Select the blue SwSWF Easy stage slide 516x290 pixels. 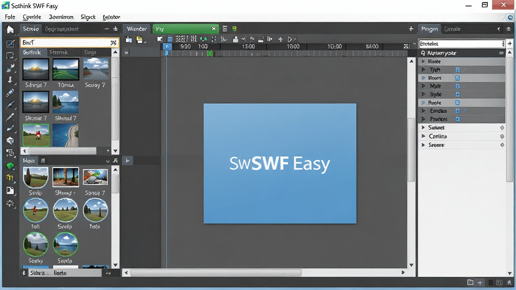pyautogui.click(x=280, y=164)
